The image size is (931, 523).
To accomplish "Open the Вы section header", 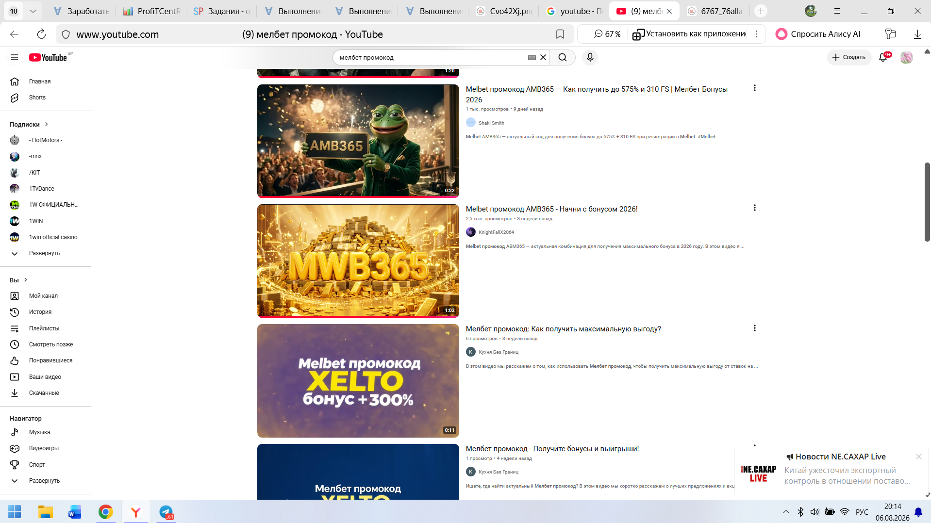I will pyautogui.click(x=18, y=280).
